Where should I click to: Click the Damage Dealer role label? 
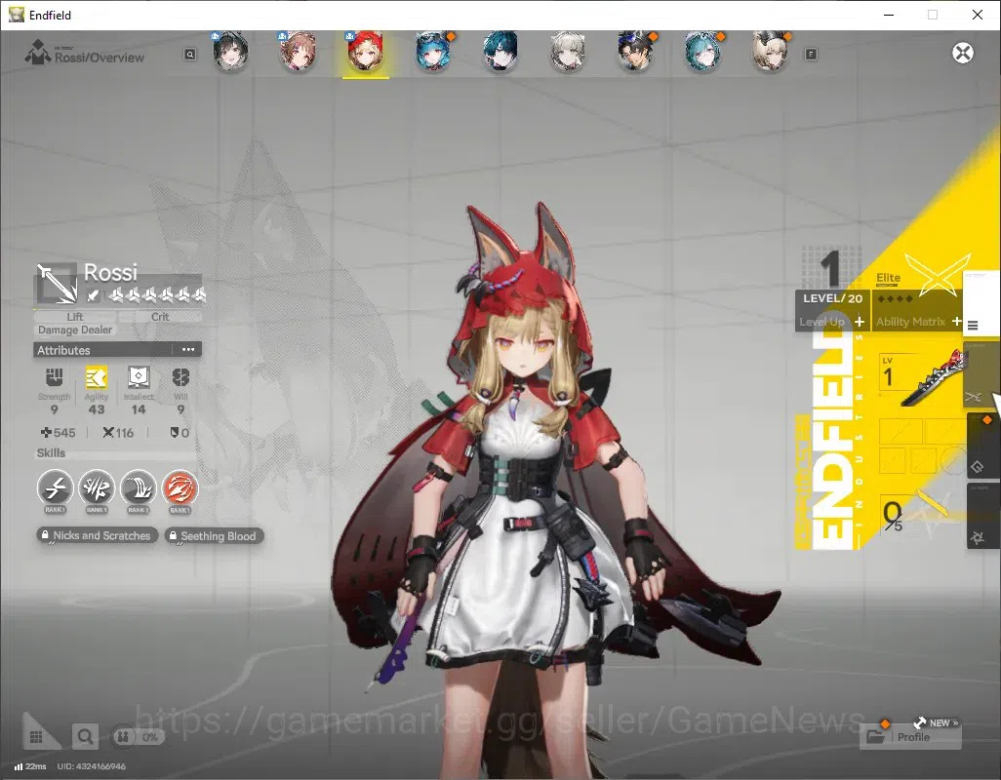point(75,331)
